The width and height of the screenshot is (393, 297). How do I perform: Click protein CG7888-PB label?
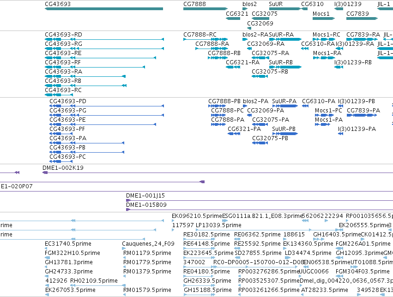(224, 101)
